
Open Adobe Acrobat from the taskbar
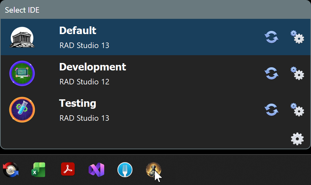[x=68, y=169]
